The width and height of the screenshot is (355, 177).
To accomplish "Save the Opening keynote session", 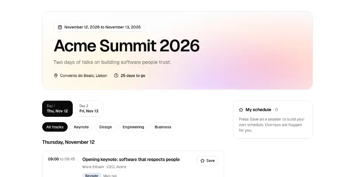I will pyautogui.click(x=207, y=161).
